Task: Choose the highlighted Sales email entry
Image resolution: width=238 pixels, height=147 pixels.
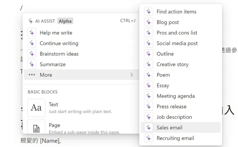Action: (180, 128)
